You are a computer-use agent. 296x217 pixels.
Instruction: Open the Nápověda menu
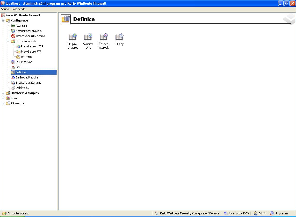19,9
